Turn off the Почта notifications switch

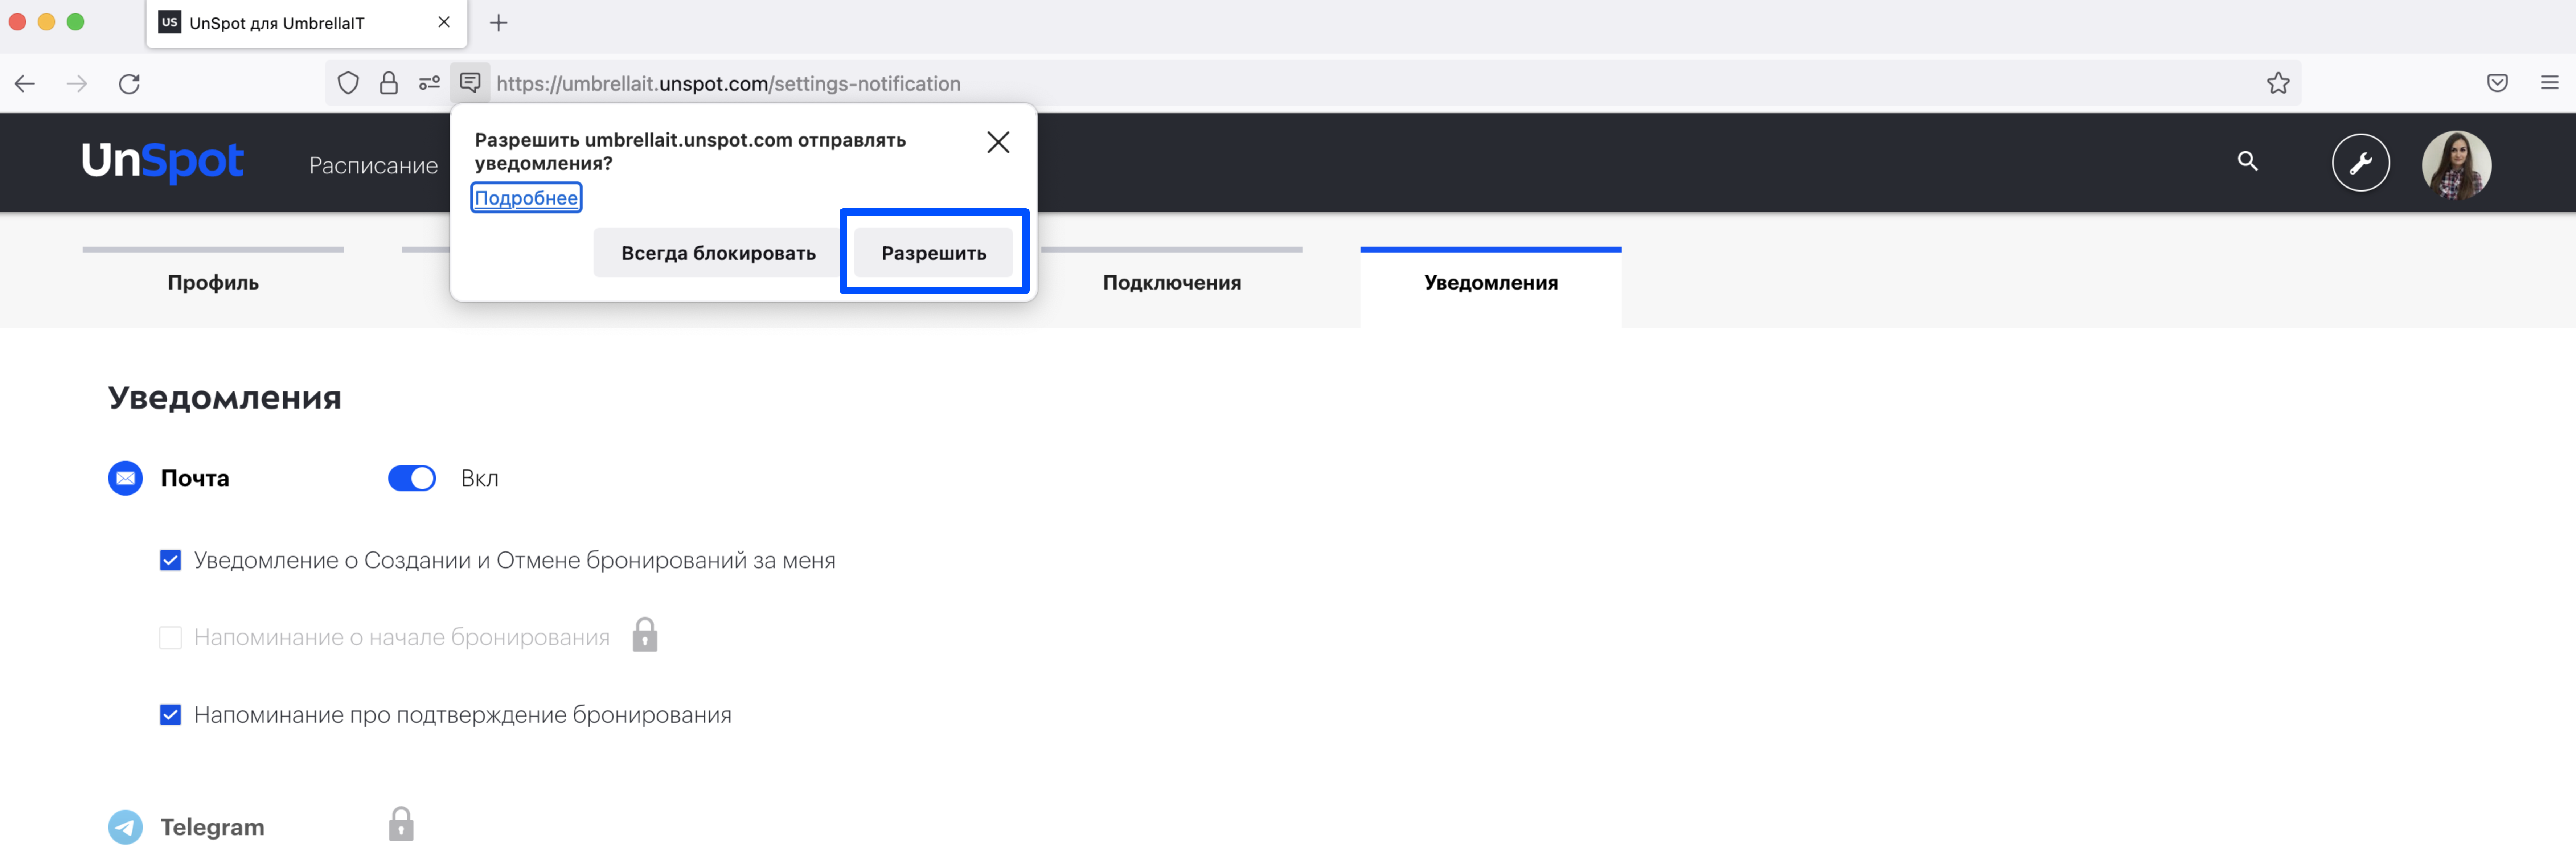pos(412,478)
